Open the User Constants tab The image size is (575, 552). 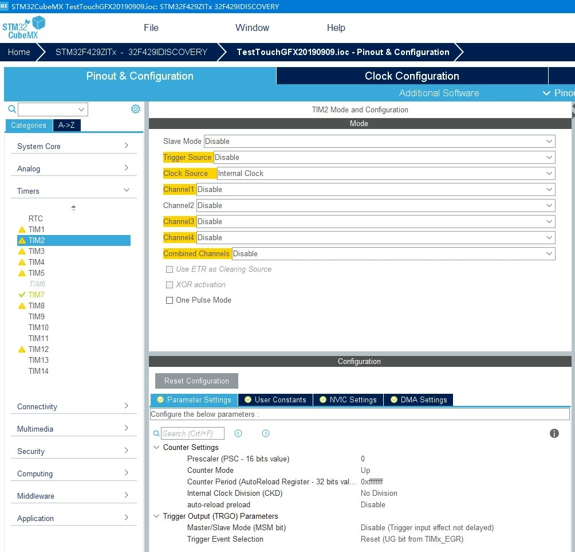coord(275,400)
